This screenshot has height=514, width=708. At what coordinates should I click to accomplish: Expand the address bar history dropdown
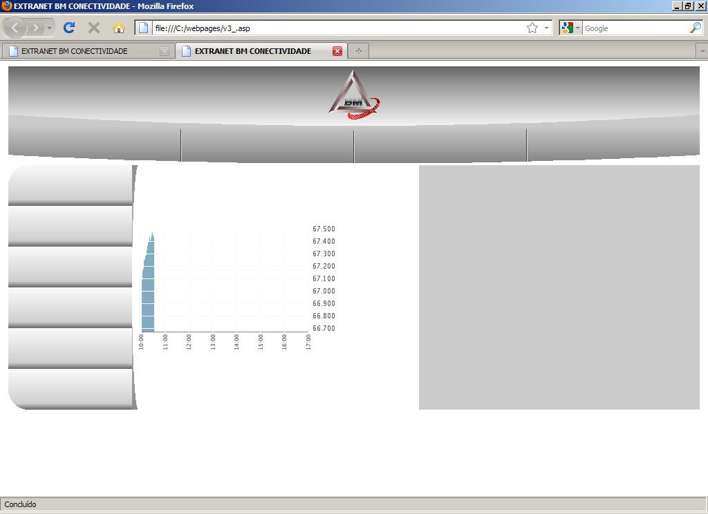click(x=547, y=28)
